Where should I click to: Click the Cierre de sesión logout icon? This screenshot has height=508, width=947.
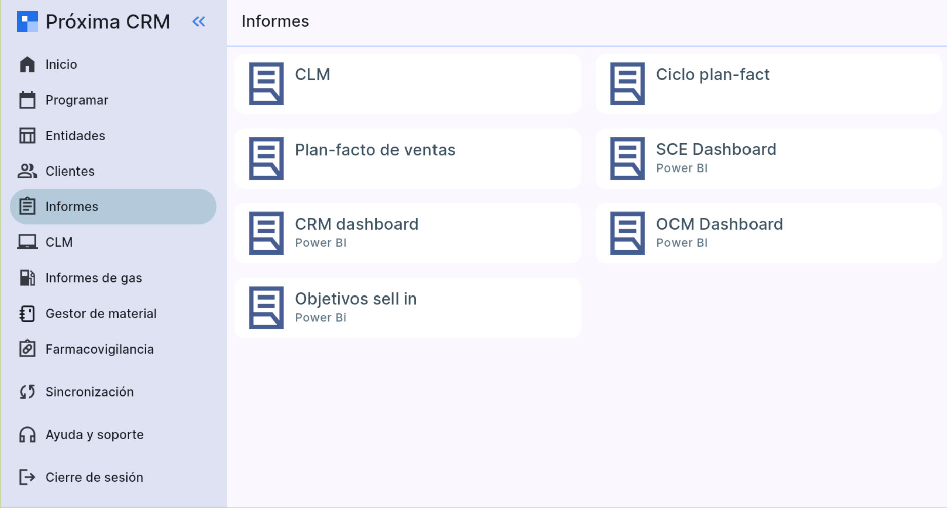point(27,477)
